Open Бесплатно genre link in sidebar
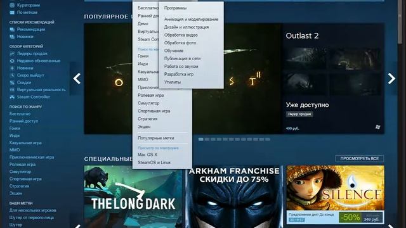 pyautogui.click(x=20, y=114)
